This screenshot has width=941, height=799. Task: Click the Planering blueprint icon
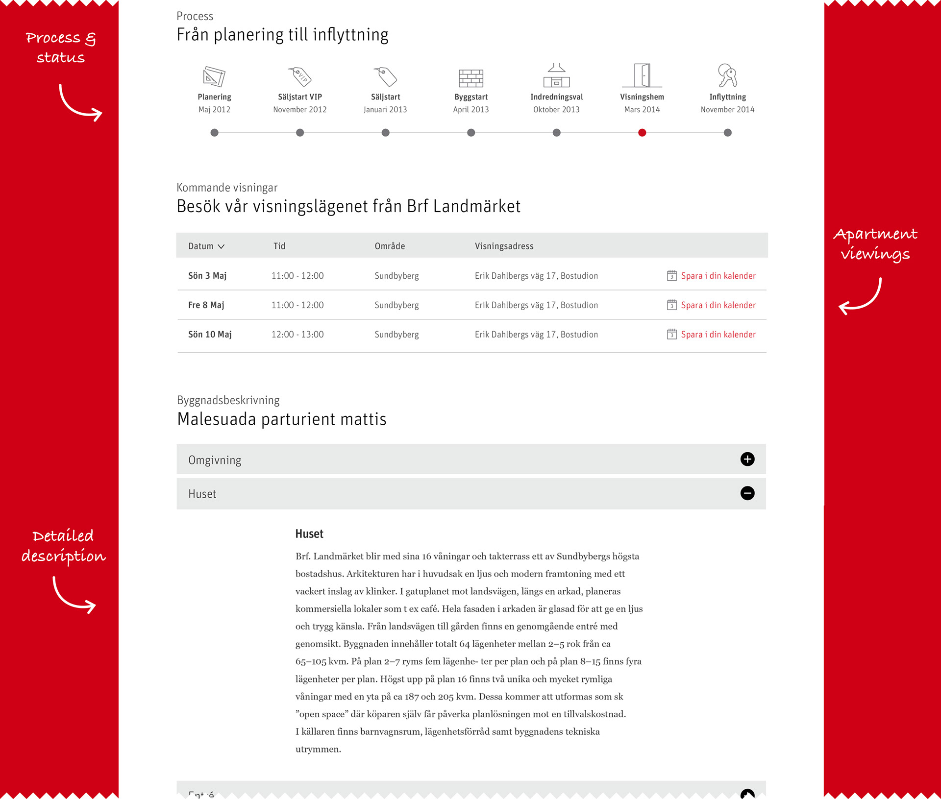tap(214, 76)
